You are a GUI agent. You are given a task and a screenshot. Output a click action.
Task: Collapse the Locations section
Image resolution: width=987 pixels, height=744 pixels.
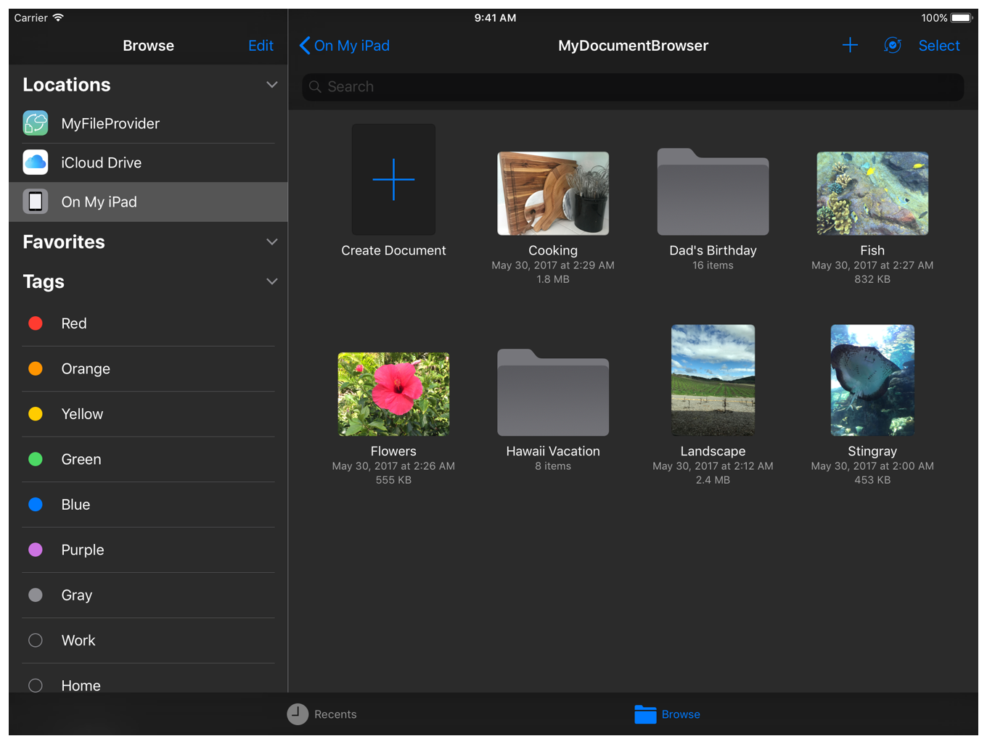point(271,84)
